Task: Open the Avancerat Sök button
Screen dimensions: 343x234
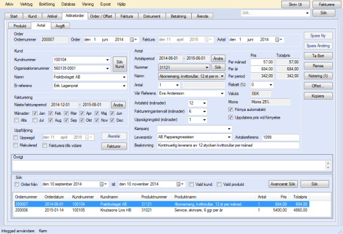Action: tap(283, 184)
